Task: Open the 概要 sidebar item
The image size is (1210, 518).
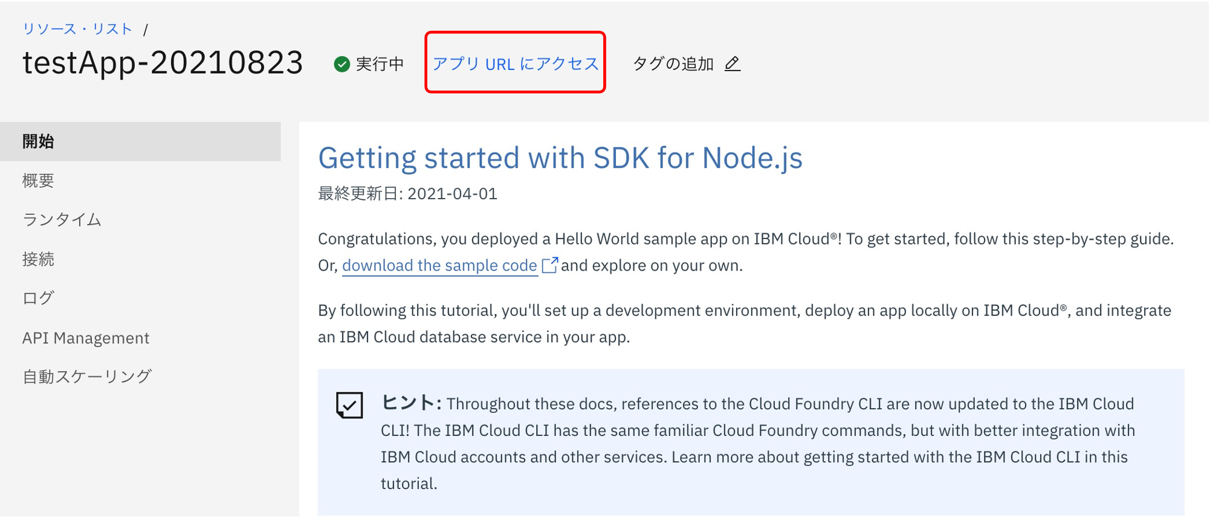Action: click(140, 181)
